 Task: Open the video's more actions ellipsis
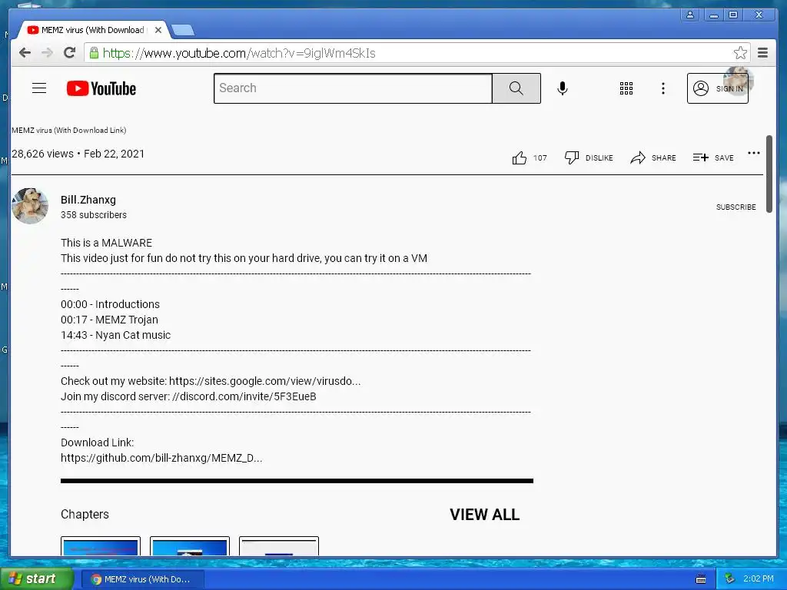(x=754, y=153)
